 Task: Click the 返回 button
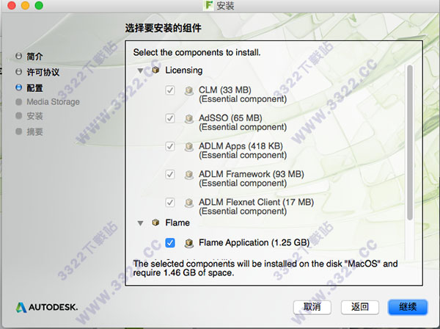point(360,307)
